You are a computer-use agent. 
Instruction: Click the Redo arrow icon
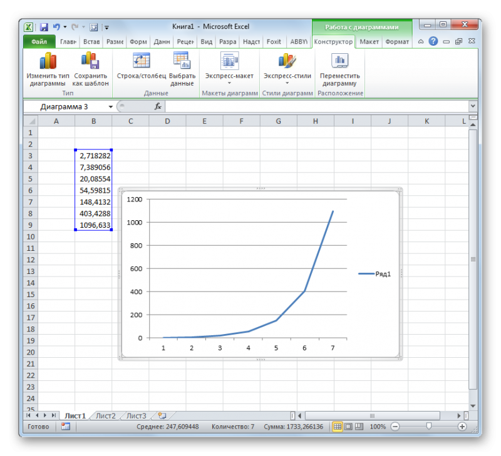[x=75, y=27]
